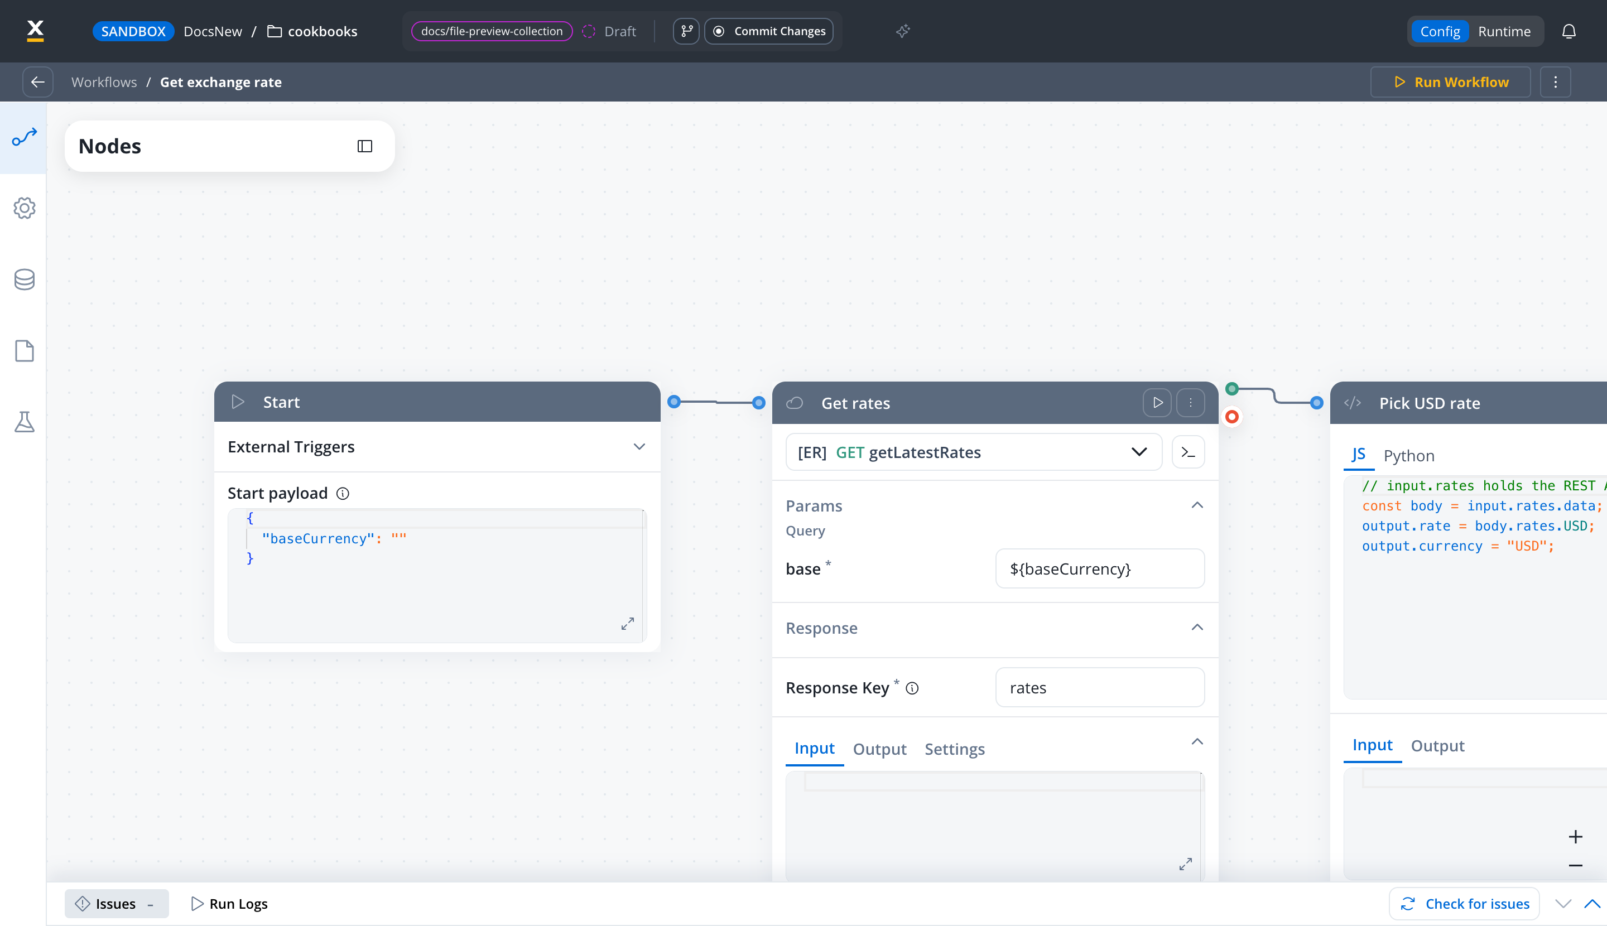Open the terminal icon beside getLatestRates

click(1188, 452)
